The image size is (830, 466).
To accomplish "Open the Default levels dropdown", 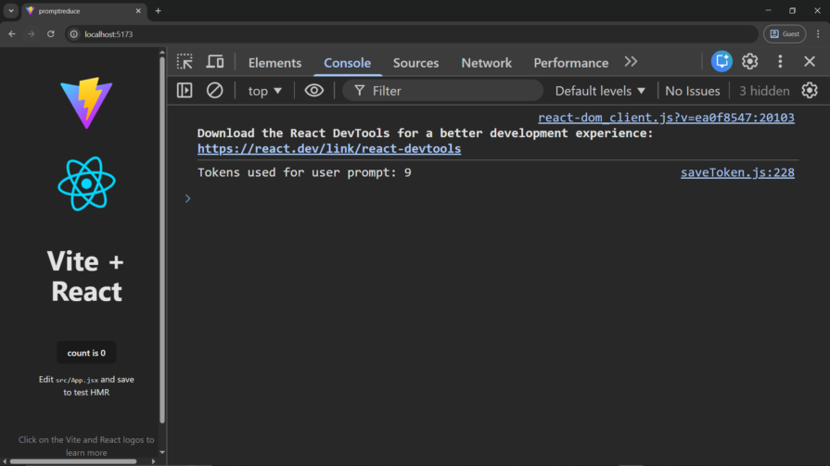I will point(600,91).
